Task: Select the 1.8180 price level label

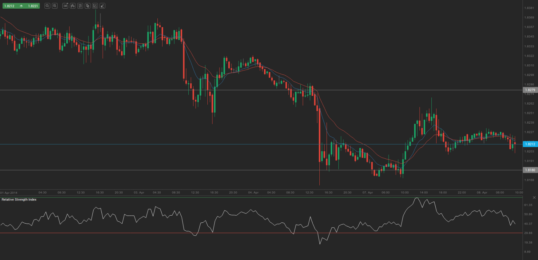Action: [x=530, y=170]
